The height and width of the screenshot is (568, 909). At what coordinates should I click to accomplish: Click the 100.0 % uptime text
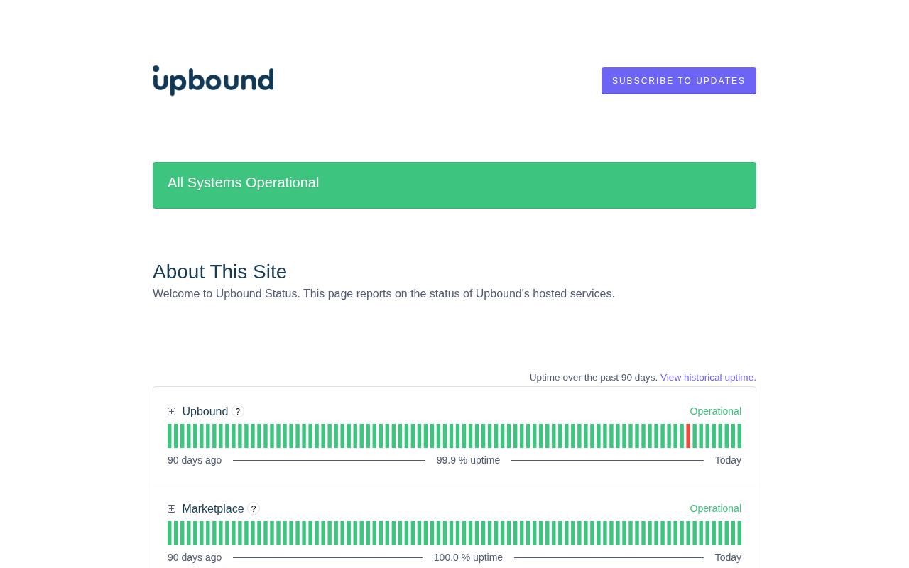point(468,557)
